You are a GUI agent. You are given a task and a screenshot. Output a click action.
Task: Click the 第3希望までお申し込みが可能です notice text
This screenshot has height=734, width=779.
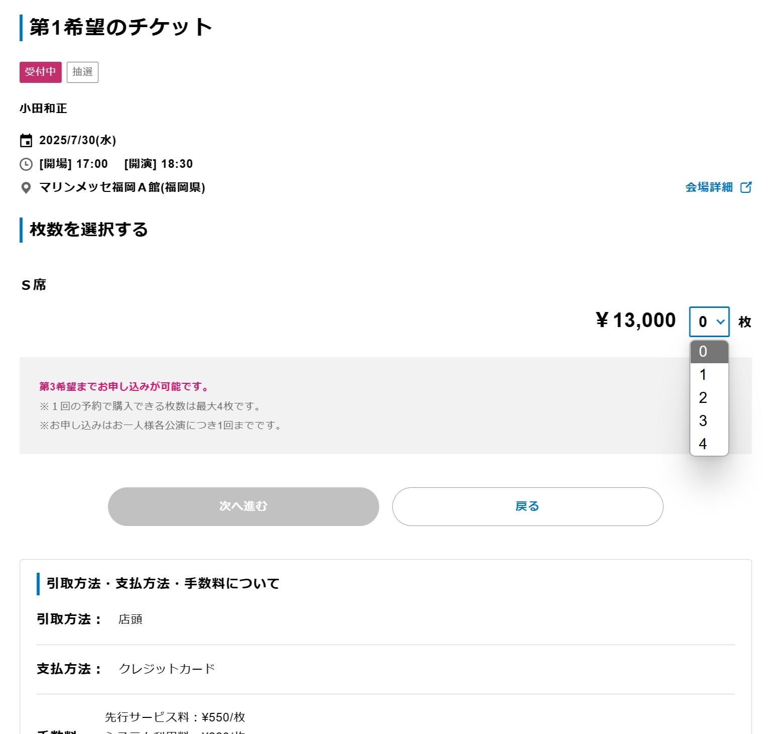point(124,386)
